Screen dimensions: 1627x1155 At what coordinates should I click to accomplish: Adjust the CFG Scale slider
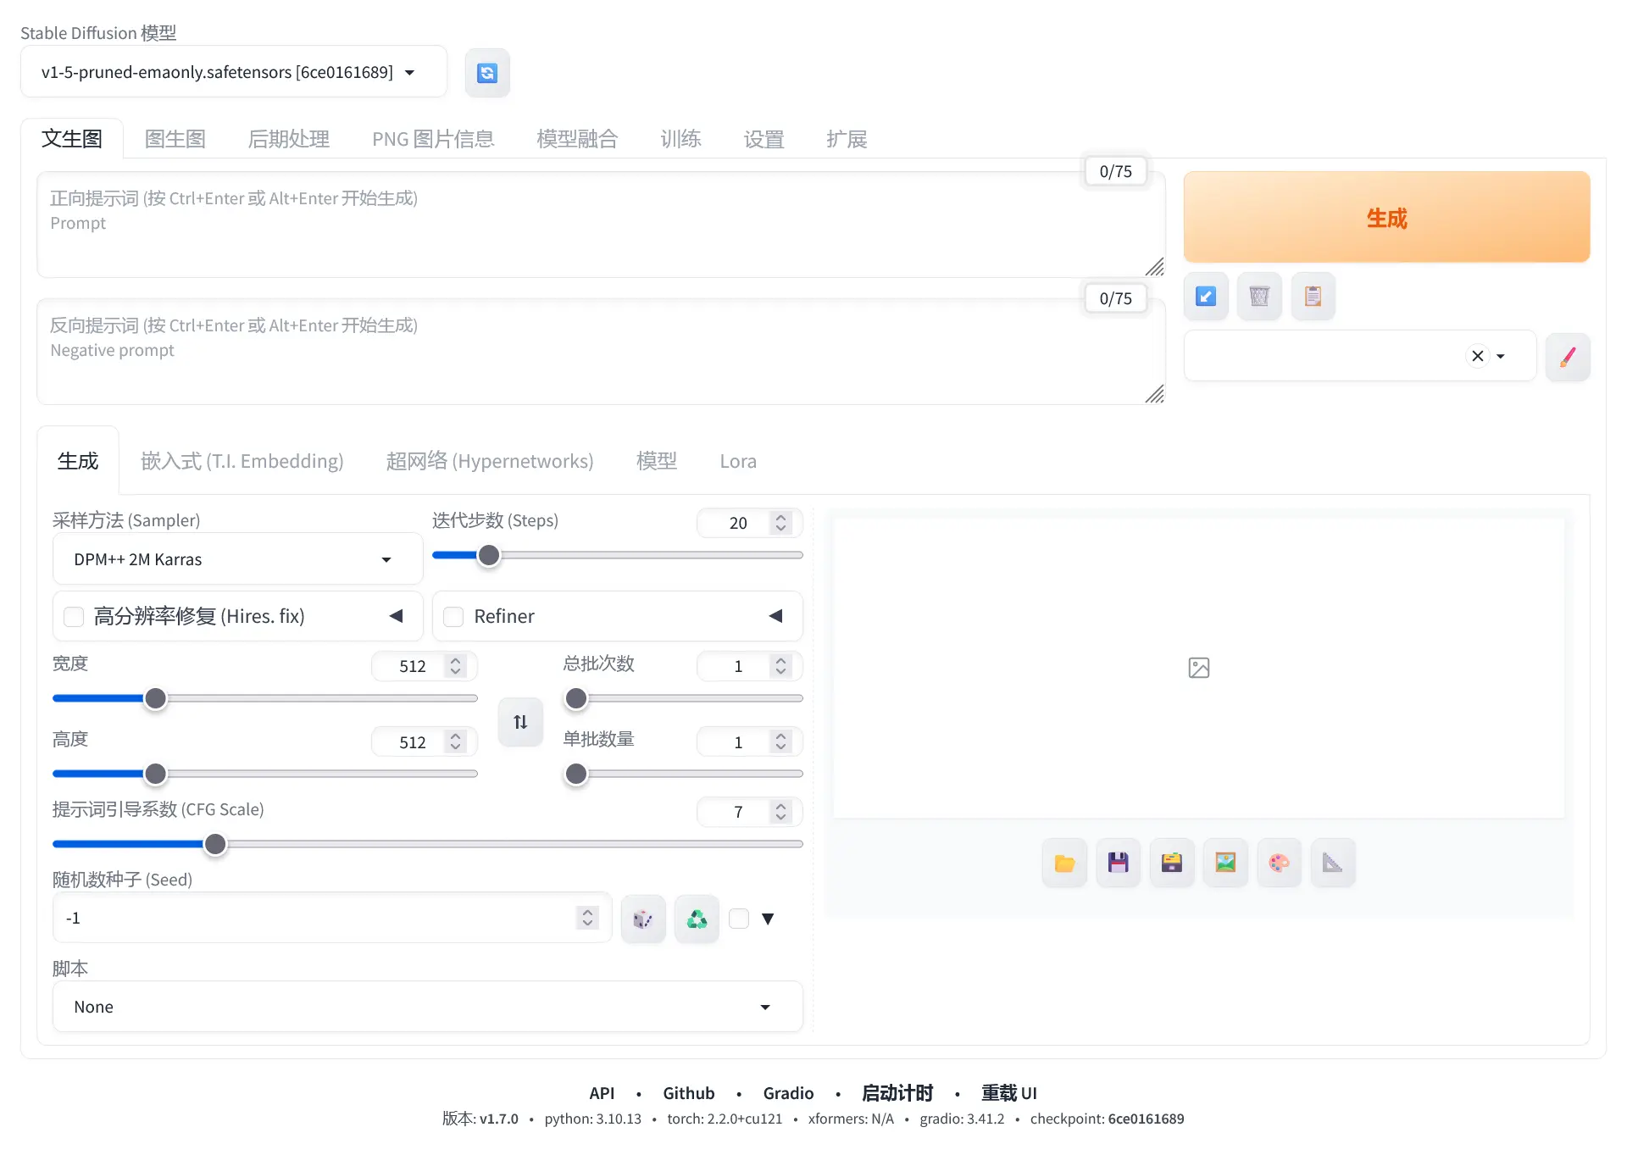[x=428, y=845]
